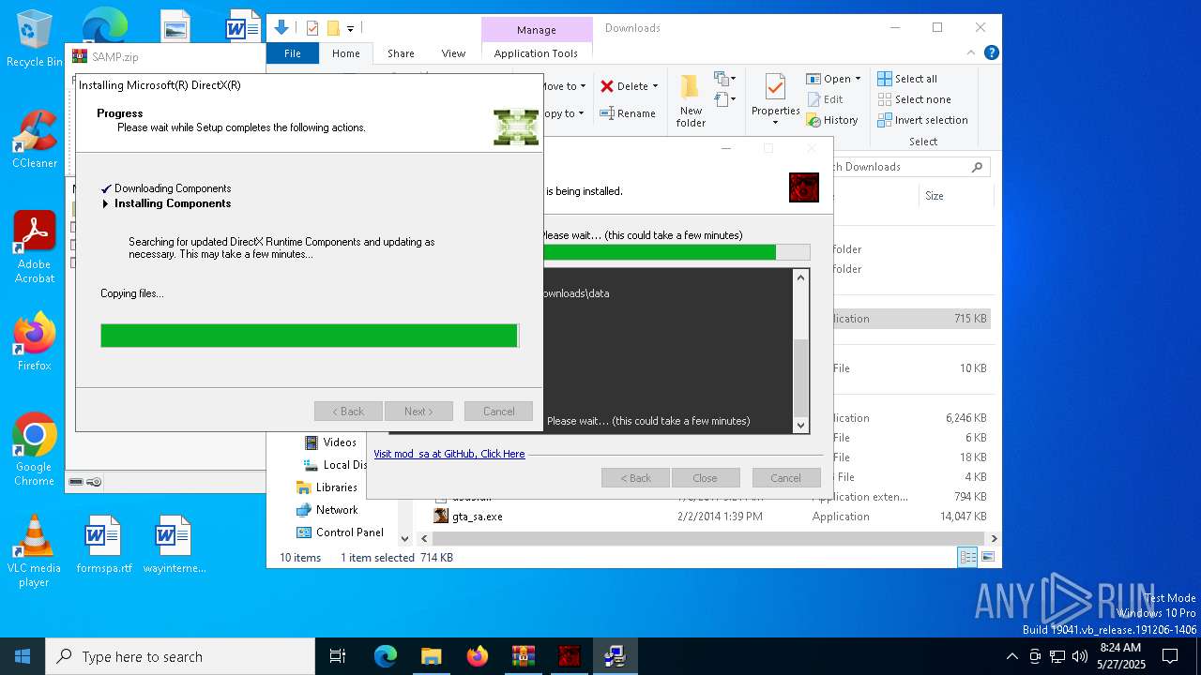Viewport: 1201px width, 675px height.
Task: Click DirectX copying files progress bar
Action: click(310, 336)
